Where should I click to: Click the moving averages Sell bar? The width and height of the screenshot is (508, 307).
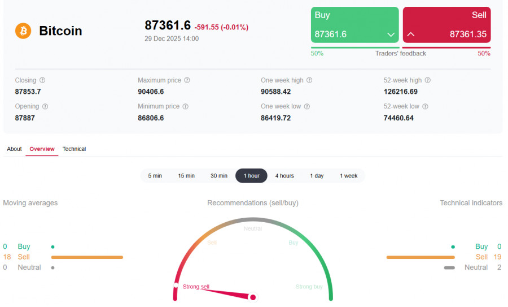click(x=87, y=257)
